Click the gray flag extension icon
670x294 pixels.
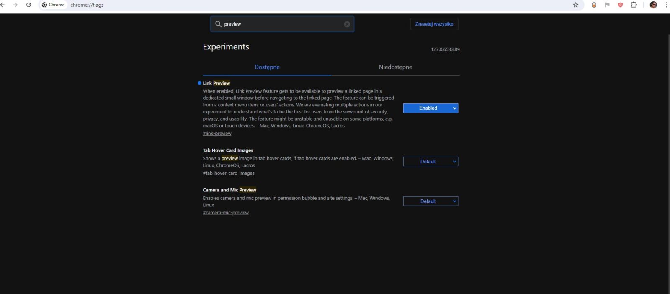(x=607, y=5)
